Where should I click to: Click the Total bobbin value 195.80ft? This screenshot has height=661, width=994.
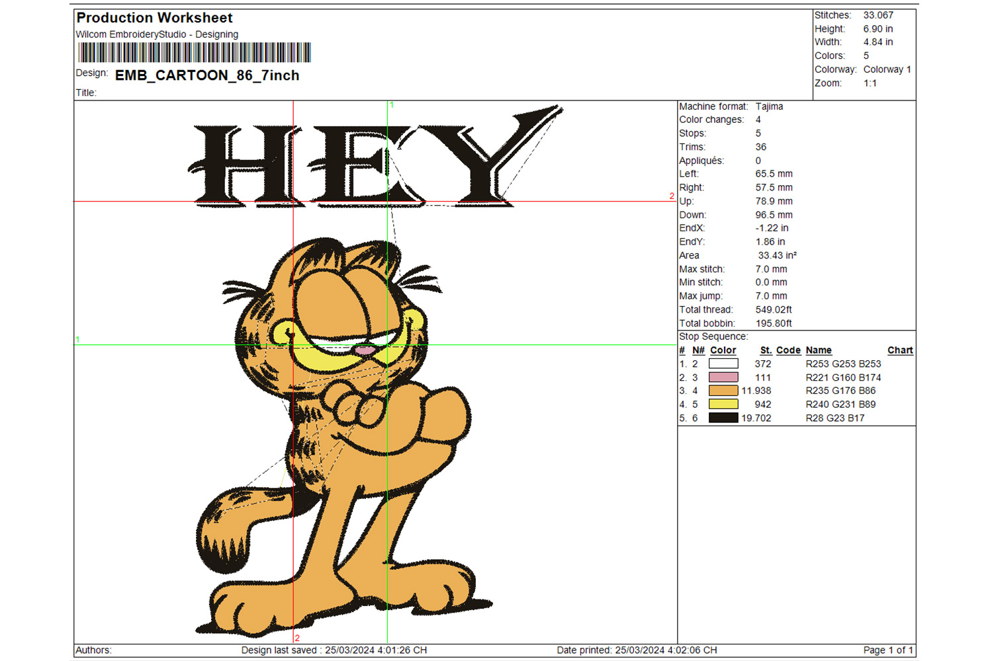(774, 323)
